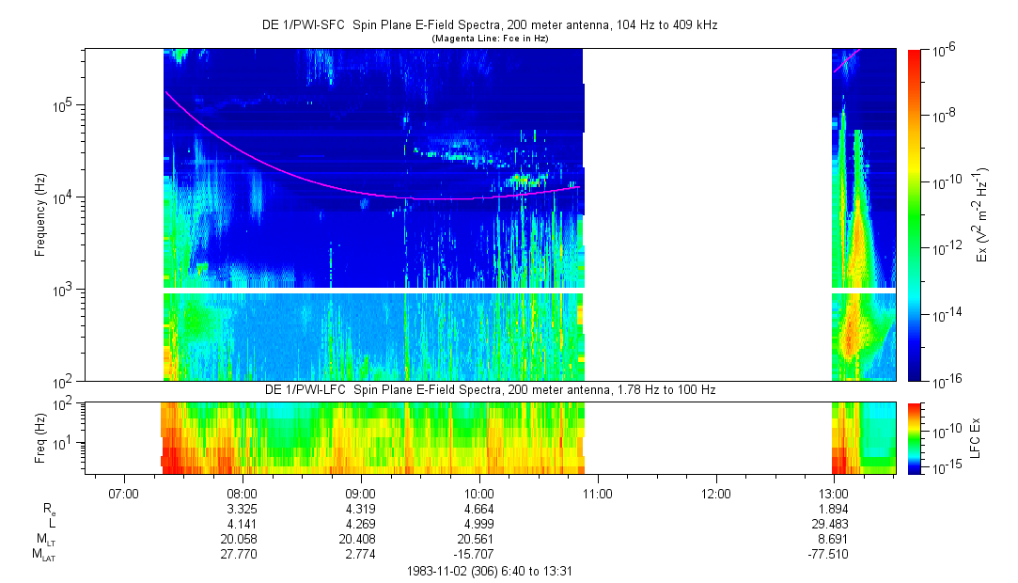
Task: Click the 10:00 time axis tick label
Action: click(x=479, y=493)
